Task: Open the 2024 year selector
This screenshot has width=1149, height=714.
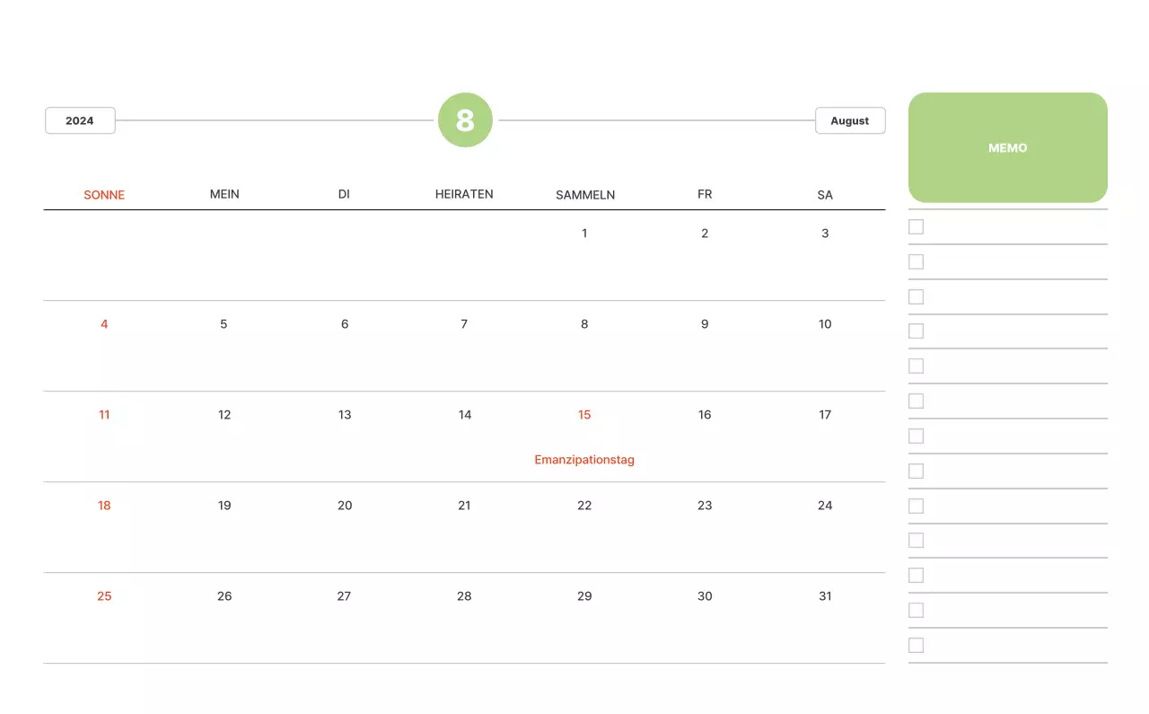Action: click(x=80, y=120)
